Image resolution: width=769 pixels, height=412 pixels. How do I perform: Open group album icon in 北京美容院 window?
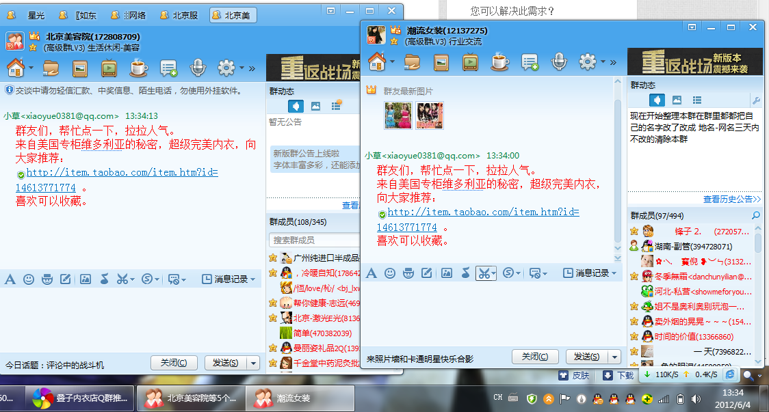tap(80, 68)
